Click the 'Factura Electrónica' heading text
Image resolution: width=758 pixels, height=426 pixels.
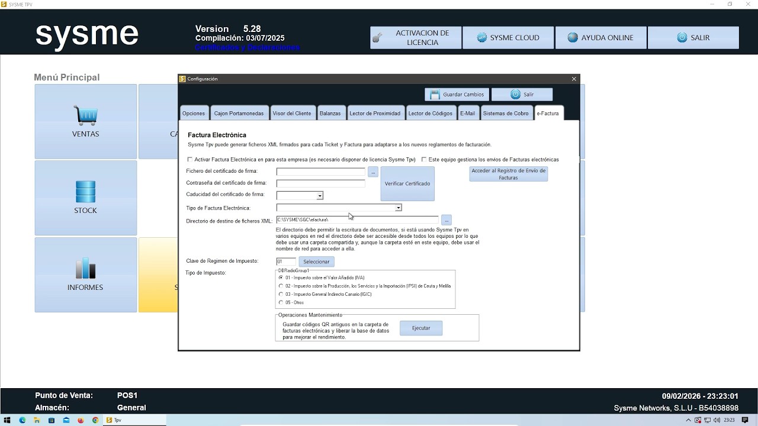point(217,135)
